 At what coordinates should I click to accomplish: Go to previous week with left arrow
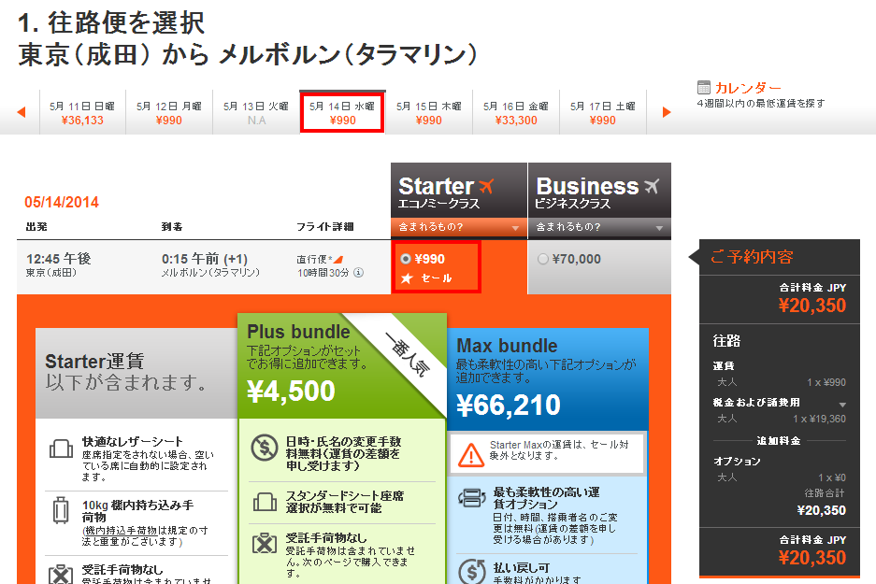(x=22, y=112)
